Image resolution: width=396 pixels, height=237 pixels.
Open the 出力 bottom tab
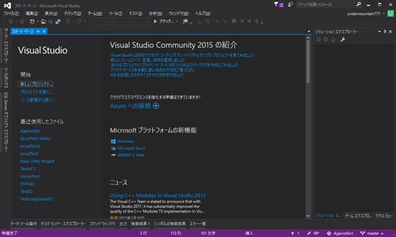click(123, 224)
